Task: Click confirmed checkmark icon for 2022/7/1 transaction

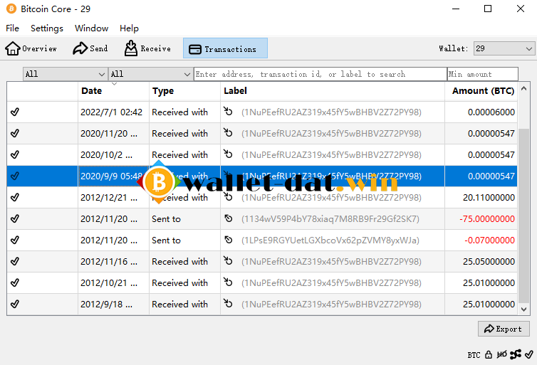Action: 15,112
